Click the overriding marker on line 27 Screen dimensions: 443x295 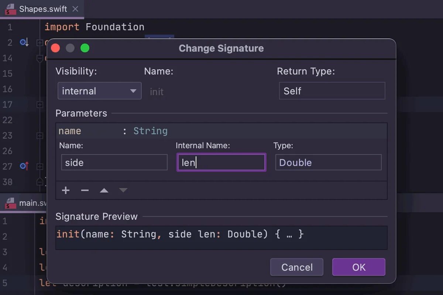[24, 166]
